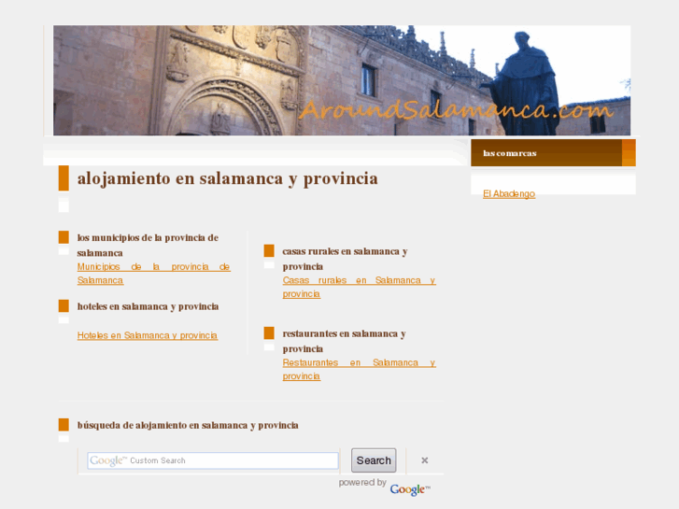
Task: Select heading 'casas rurales en salamanca y provincia'
Action: click(x=346, y=259)
